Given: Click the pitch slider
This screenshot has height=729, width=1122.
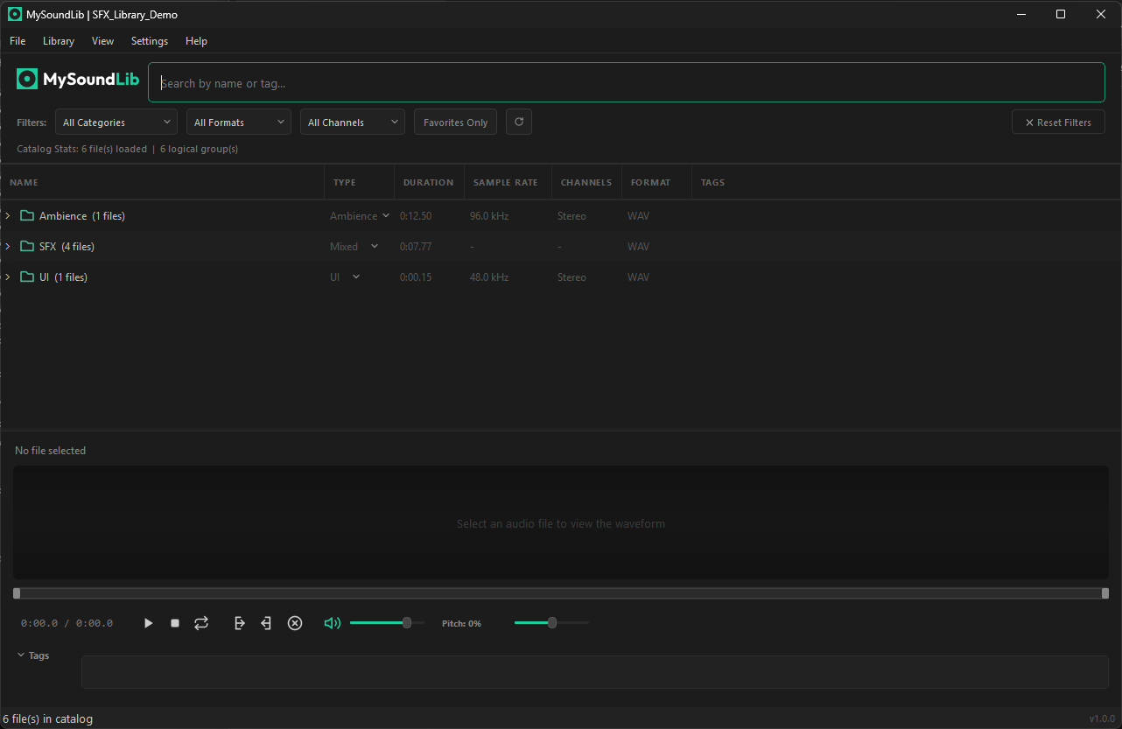Looking at the screenshot, I should (x=551, y=623).
